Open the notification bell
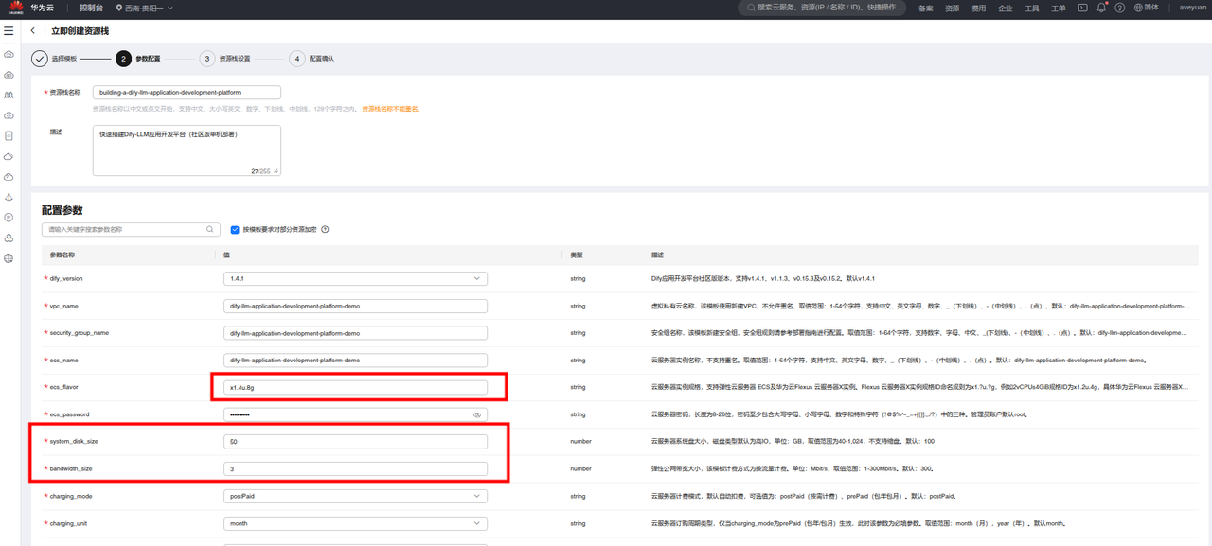 point(1101,8)
